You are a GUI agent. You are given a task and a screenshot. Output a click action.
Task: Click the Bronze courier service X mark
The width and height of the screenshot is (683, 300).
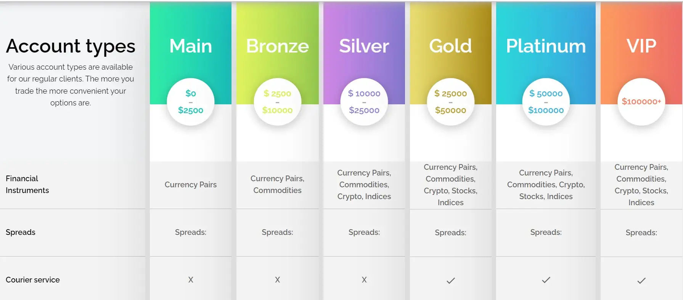coord(277,280)
